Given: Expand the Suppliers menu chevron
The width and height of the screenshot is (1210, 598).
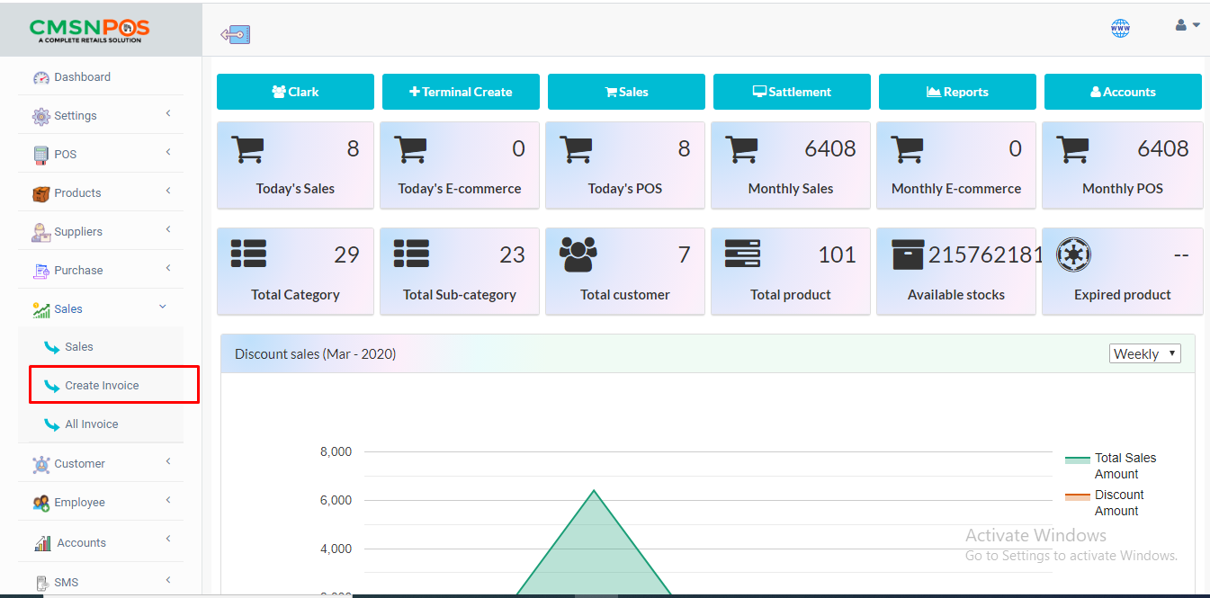Looking at the screenshot, I should click(x=168, y=230).
